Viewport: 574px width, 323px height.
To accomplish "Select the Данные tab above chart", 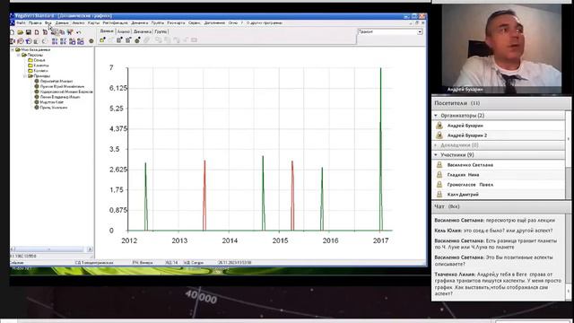I will tap(107, 31).
